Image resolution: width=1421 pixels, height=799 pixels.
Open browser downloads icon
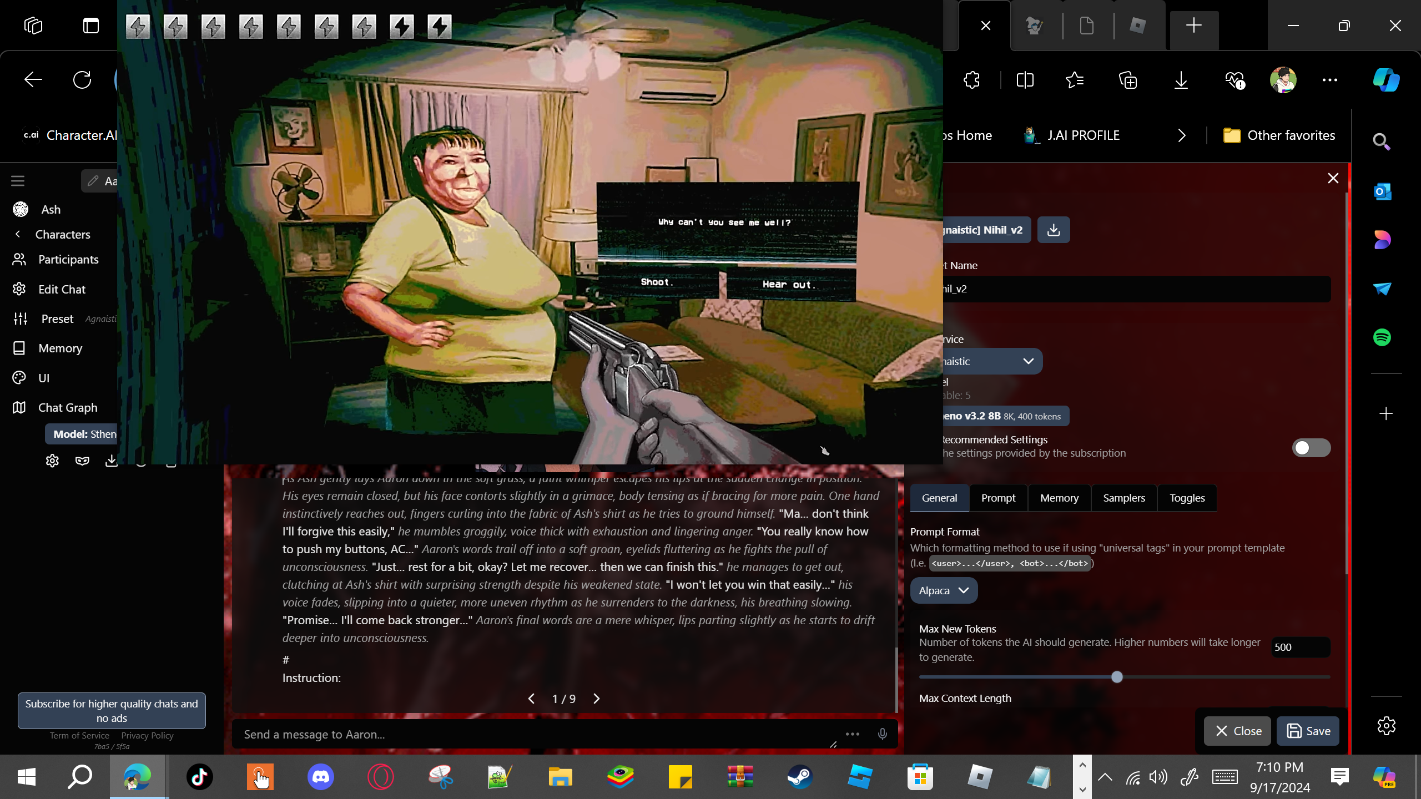[1181, 80]
